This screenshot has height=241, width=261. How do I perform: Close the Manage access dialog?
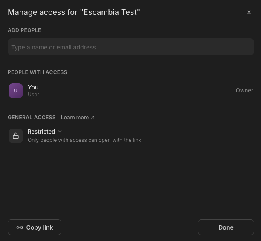[x=249, y=12]
